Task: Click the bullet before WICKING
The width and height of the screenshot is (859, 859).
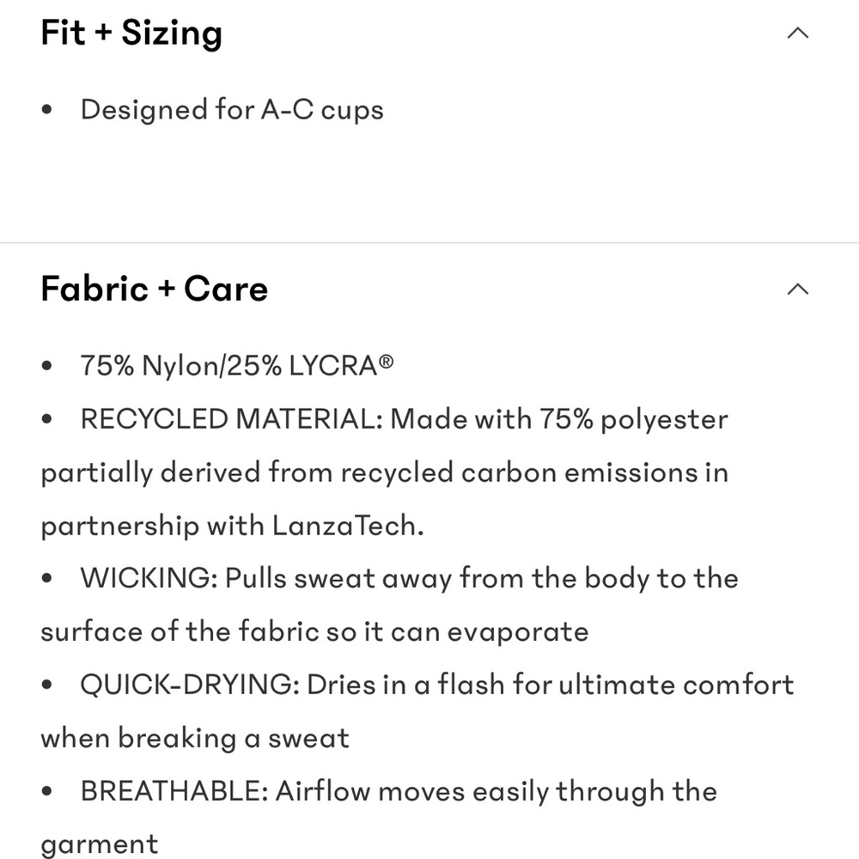Action: tap(46, 578)
